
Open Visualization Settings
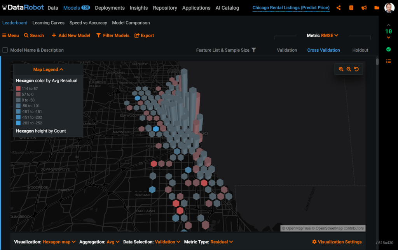(x=337, y=242)
